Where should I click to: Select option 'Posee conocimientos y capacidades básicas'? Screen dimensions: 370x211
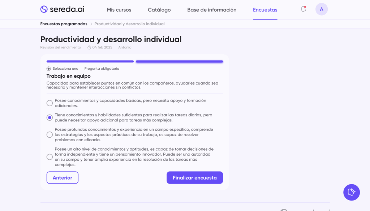[50, 103]
